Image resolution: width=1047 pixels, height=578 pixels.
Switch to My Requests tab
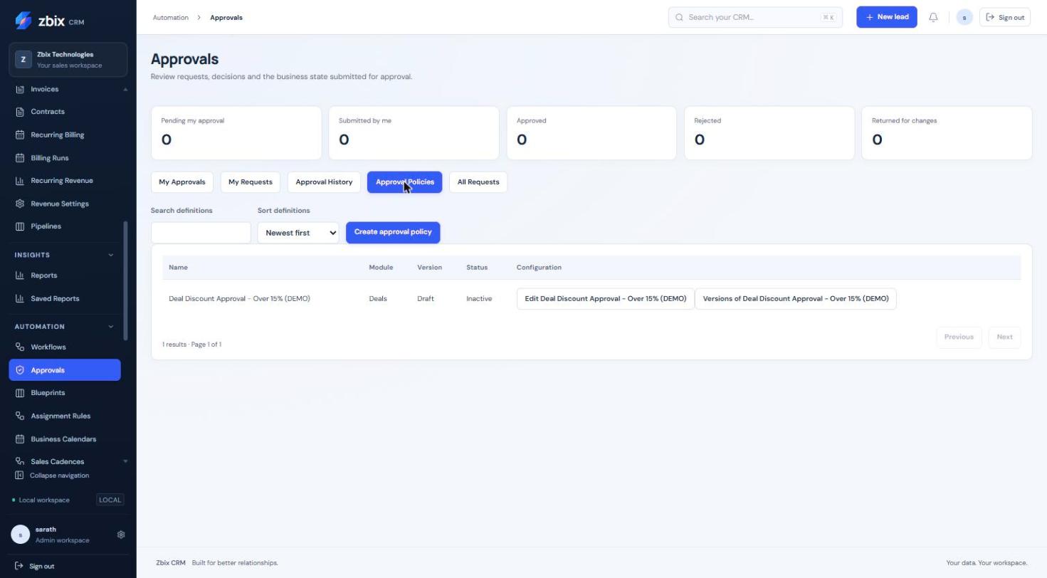pos(251,182)
